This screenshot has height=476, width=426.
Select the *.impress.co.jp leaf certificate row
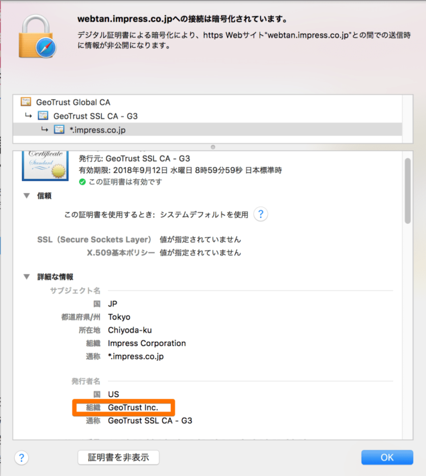[x=208, y=129]
